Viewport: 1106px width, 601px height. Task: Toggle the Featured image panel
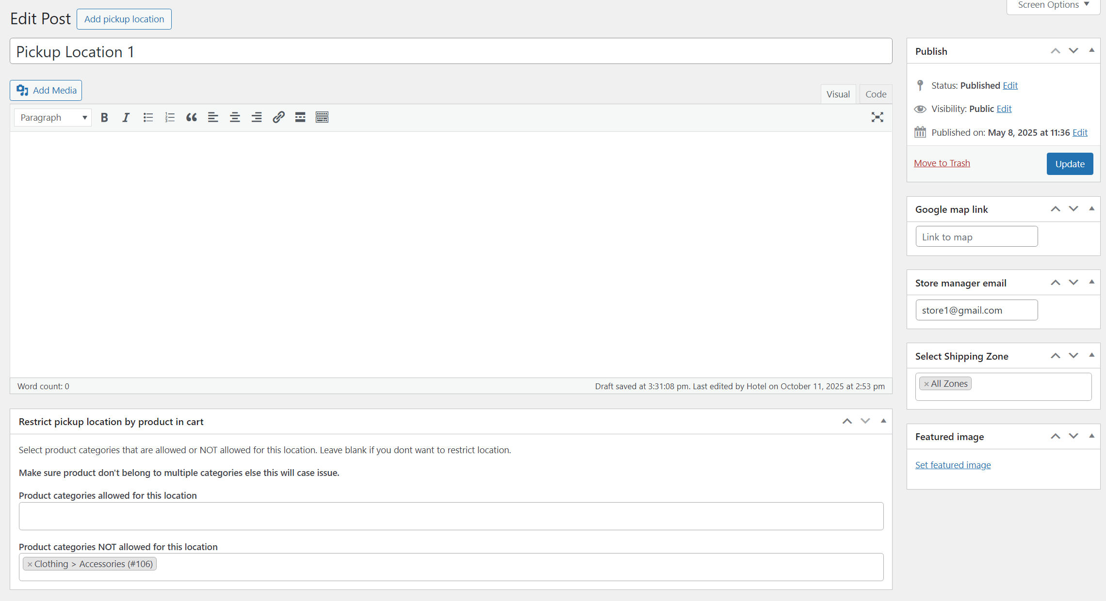click(x=1091, y=436)
